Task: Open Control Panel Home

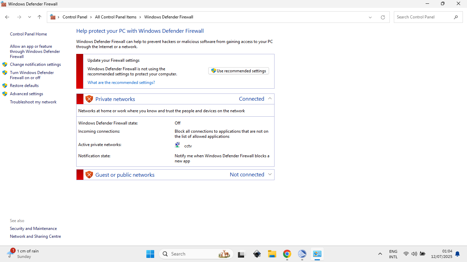Action: point(28,34)
